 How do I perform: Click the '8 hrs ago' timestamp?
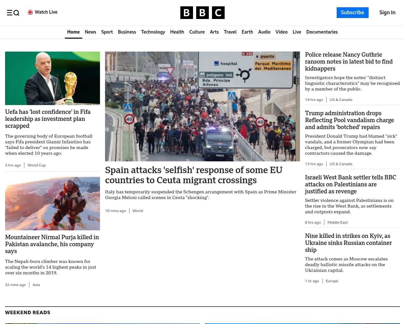pyautogui.click(x=313, y=222)
